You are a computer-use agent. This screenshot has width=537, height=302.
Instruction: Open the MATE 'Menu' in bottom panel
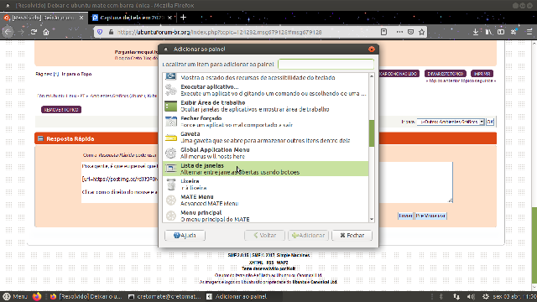point(15,296)
